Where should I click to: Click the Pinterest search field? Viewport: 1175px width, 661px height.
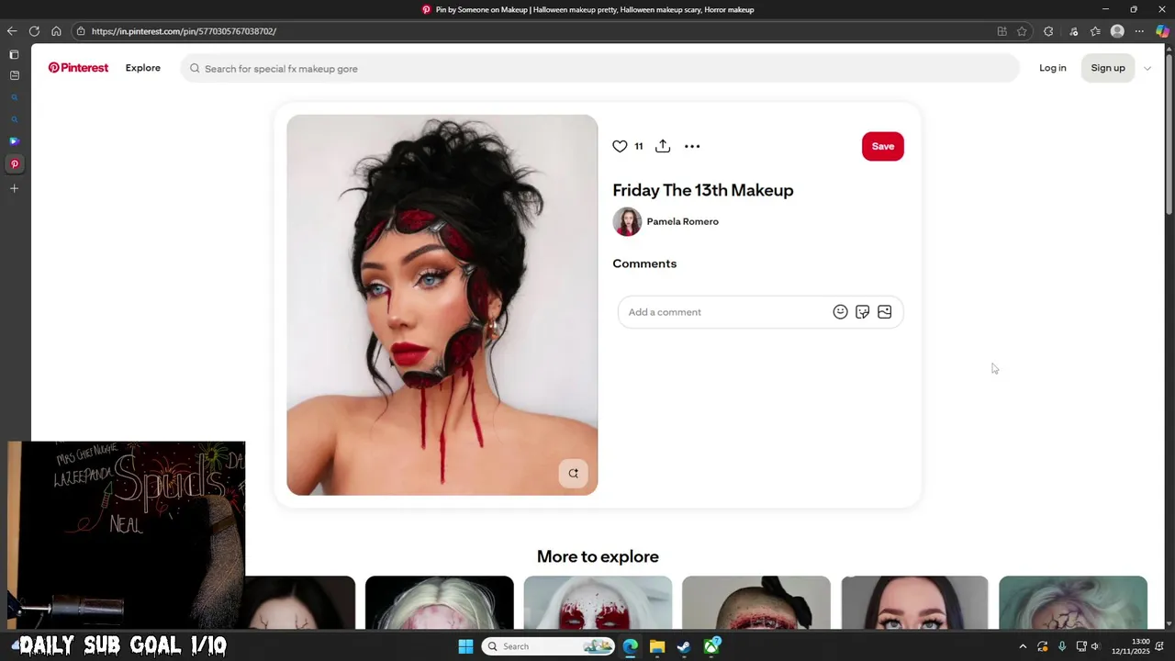(x=600, y=68)
